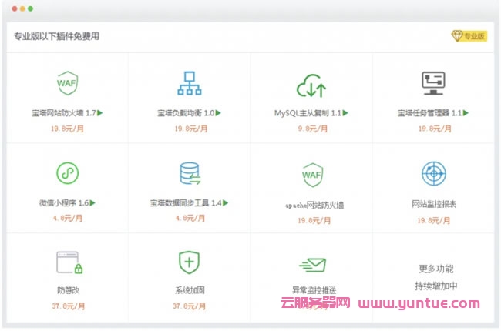Click the green maximize window dot
501x331 pixels.
pos(31,8)
